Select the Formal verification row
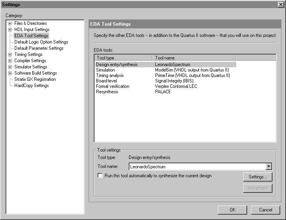Screen dimensions: 286x220 pos(163,86)
